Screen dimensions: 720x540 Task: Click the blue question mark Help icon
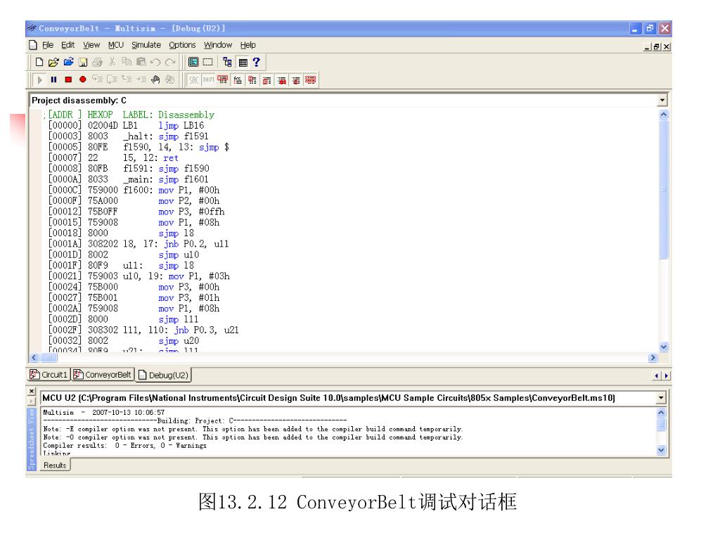[x=256, y=62]
